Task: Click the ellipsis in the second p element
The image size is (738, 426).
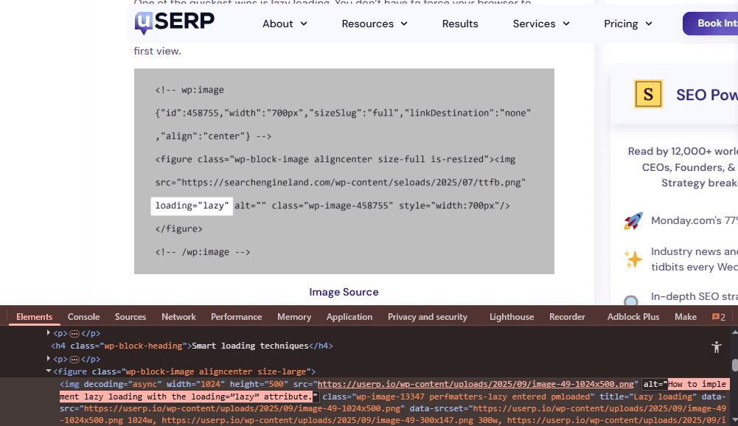Action: (x=74, y=360)
